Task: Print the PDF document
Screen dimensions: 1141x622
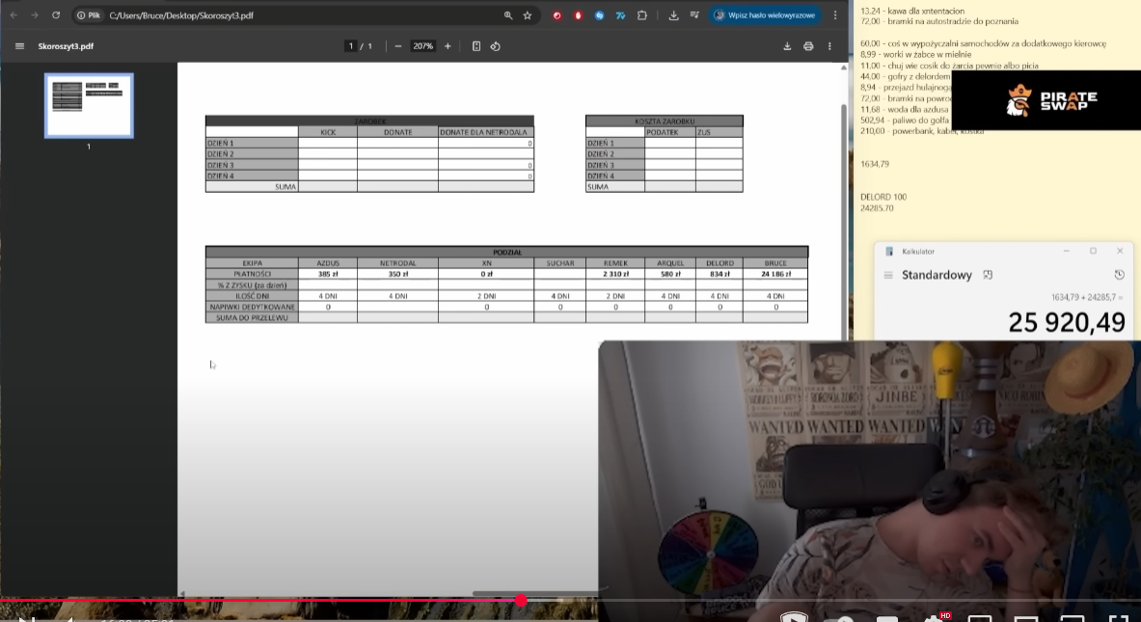Action: 808,46
